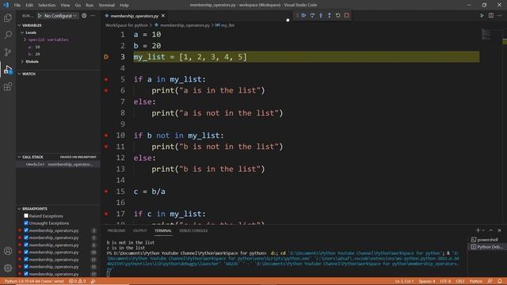Open the File menu
The height and width of the screenshot is (285, 507).
click(x=17, y=6)
